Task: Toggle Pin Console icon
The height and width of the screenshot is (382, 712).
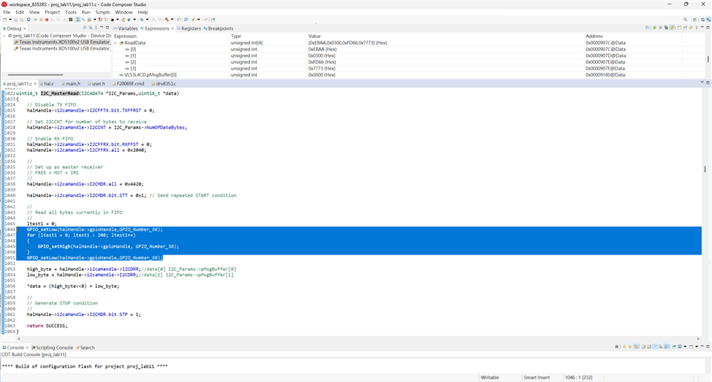Action: coord(674,346)
